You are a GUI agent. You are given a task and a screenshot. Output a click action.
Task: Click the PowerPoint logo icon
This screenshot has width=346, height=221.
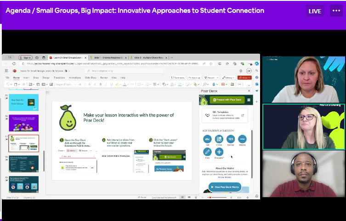(x=15, y=71)
